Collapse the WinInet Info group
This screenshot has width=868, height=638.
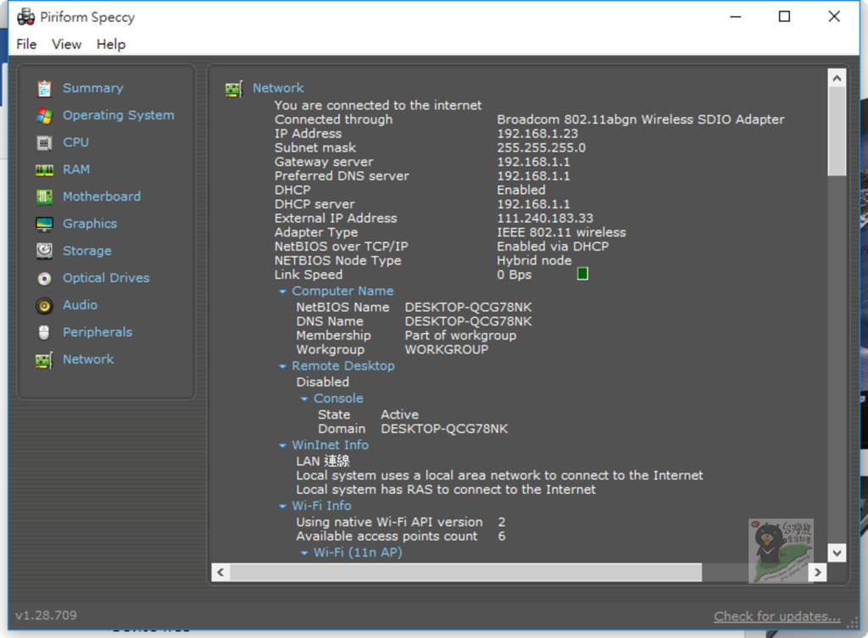click(282, 446)
